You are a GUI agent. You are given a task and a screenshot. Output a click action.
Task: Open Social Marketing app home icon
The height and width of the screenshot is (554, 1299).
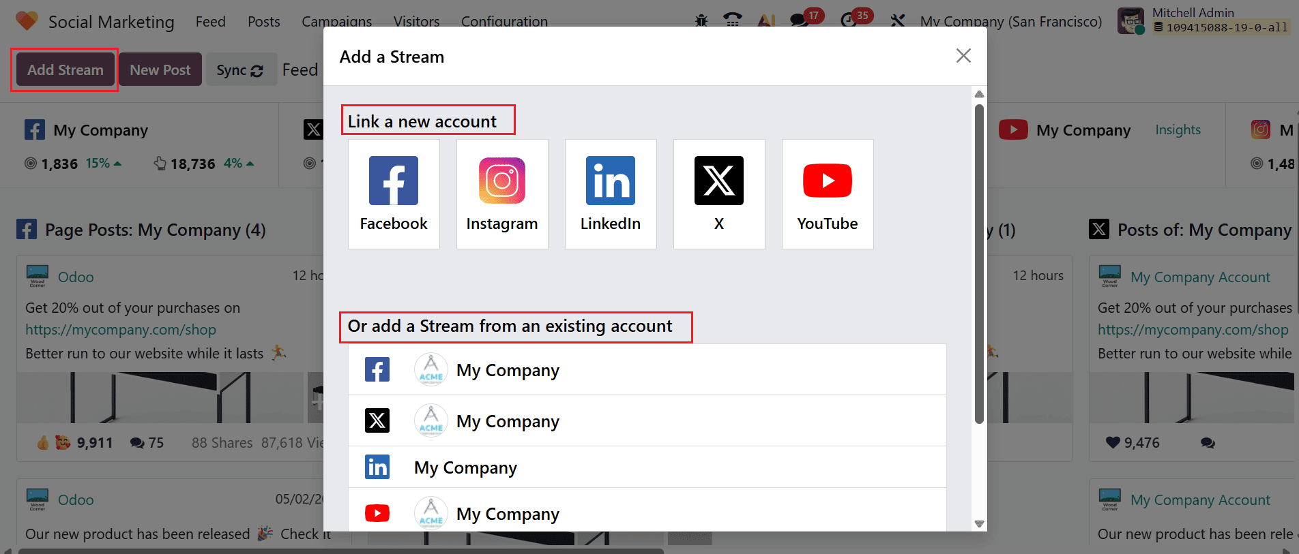point(27,21)
